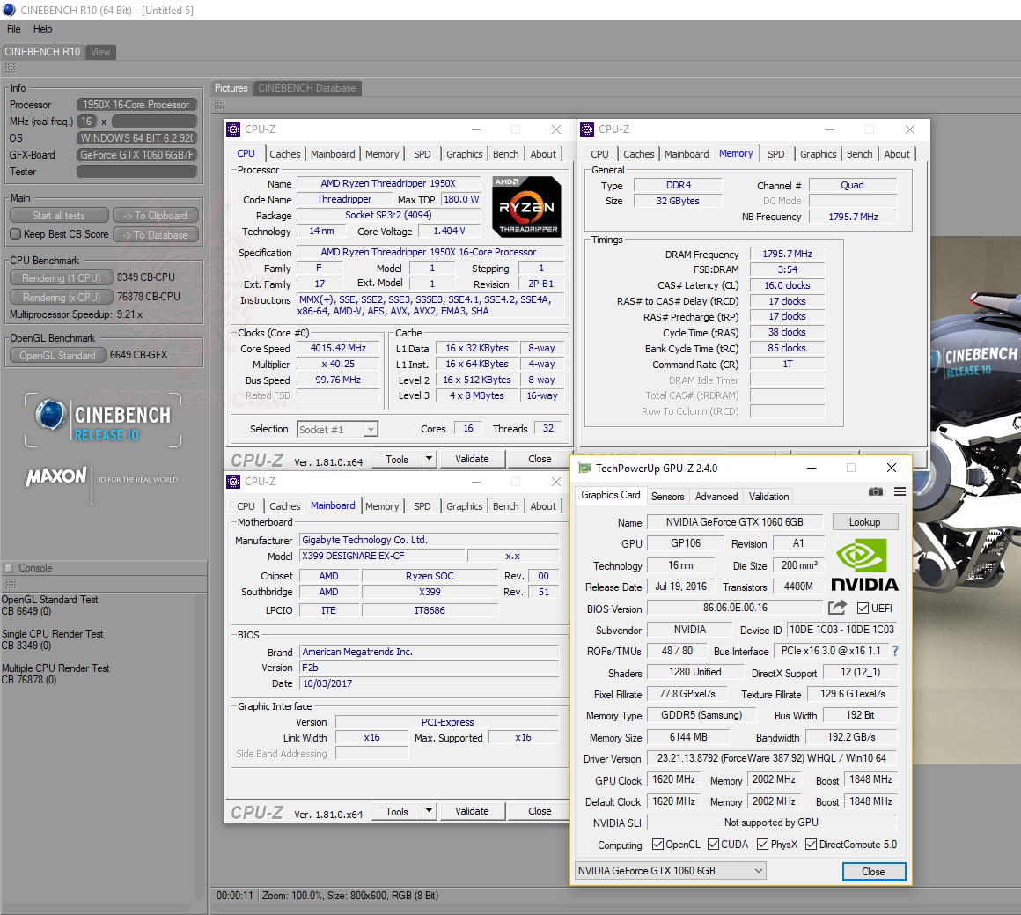The image size is (1021, 915).
Task: Click the CPU-Z title bar icon
Action: [232, 129]
